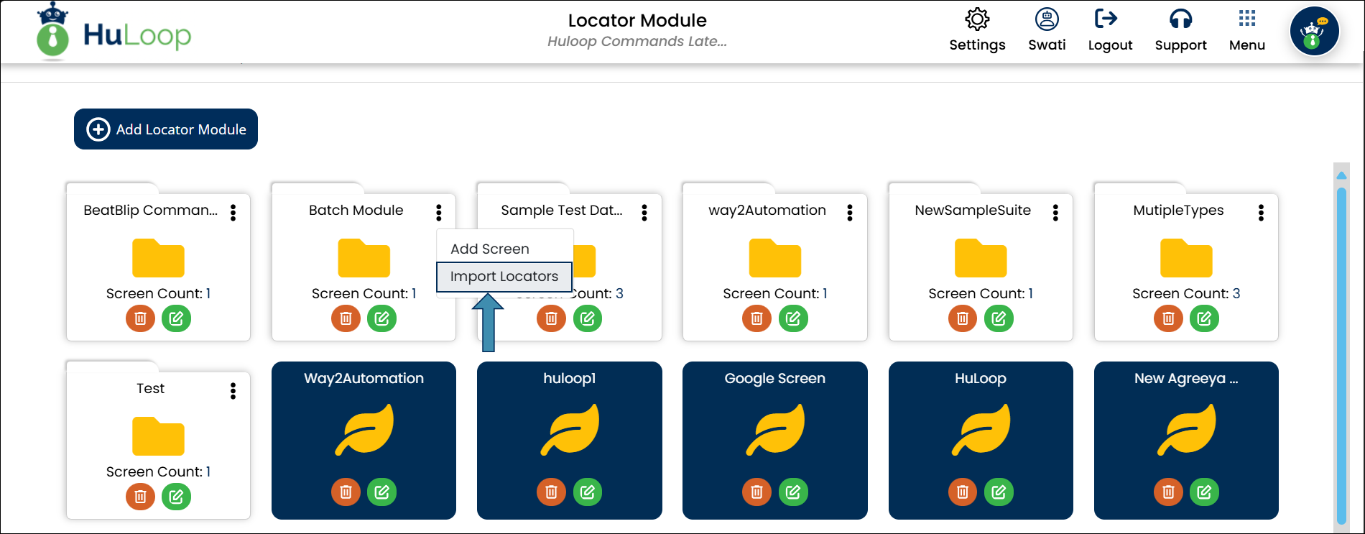
Task: Open the Way2Automation screen leaf
Action: click(364, 430)
